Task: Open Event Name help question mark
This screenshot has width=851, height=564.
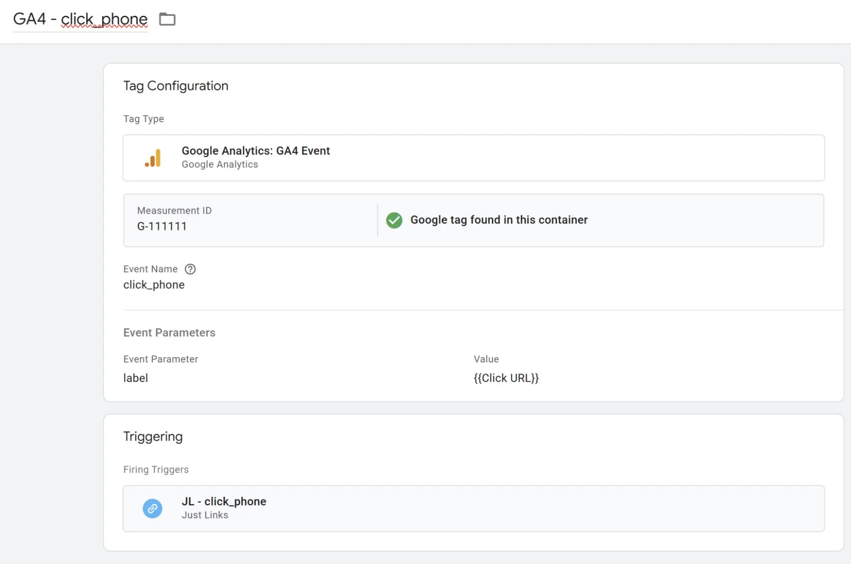Action: click(x=190, y=269)
